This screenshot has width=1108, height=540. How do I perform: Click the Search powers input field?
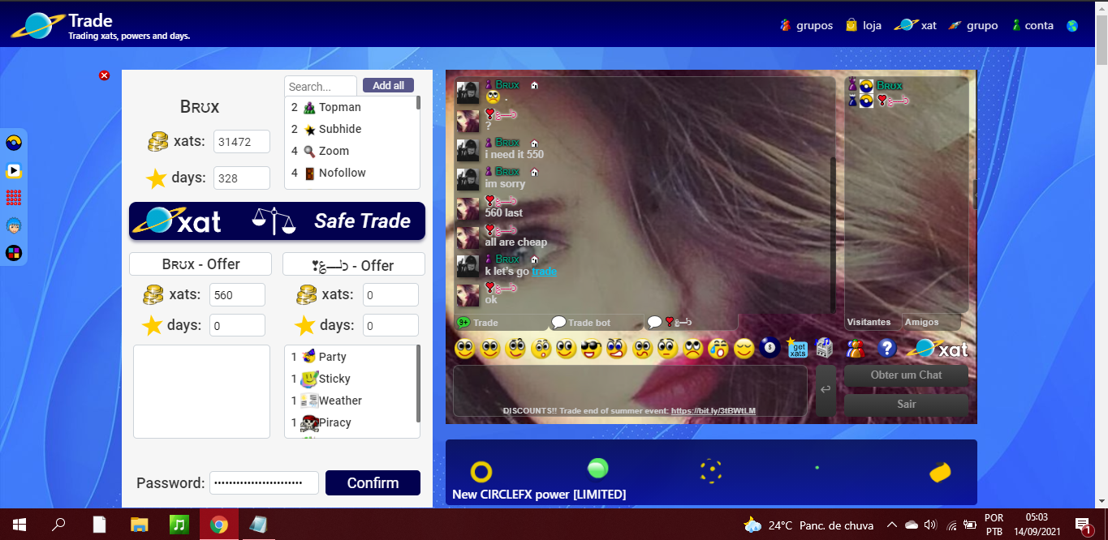click(320, 85)
